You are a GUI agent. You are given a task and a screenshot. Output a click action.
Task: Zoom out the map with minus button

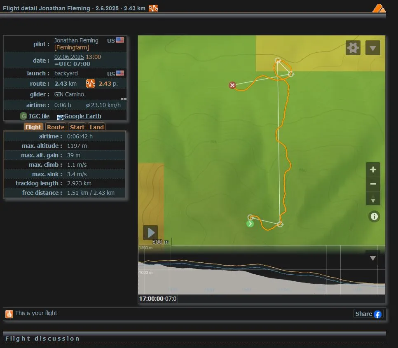point(373,184)
